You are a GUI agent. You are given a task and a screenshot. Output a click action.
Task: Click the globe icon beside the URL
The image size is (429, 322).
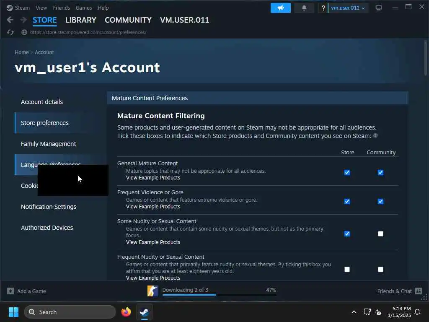tap(24, 32)
